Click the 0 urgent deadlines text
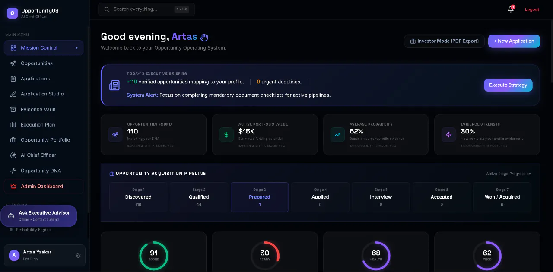Screen dimensions: 553x272 click(x=279, y=82)
